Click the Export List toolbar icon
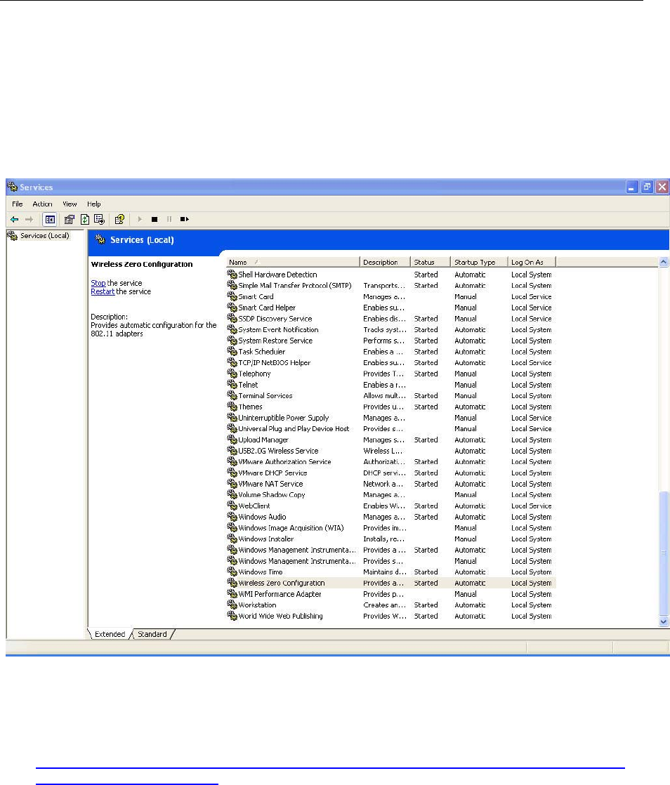The image size is (670, 785). 100,219
